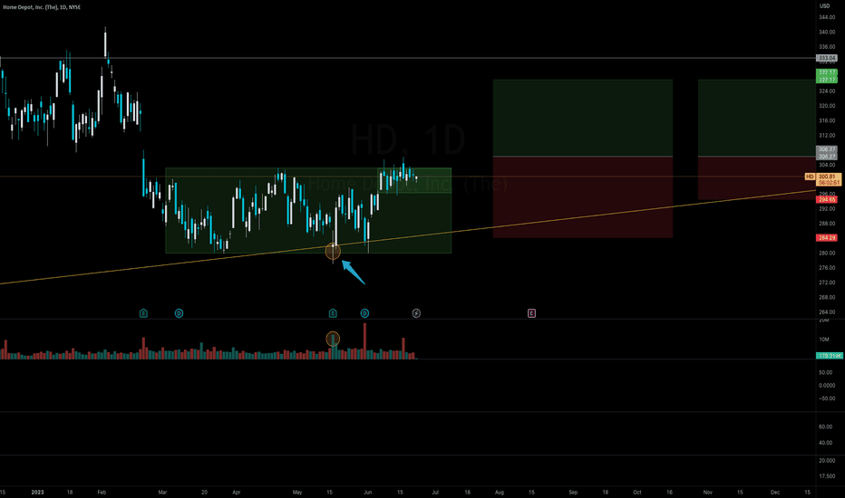Image resolution: width=845 pixels, height=498 pixels.
Task: Click the HD ticker price tag
Action: click(810, 177)
